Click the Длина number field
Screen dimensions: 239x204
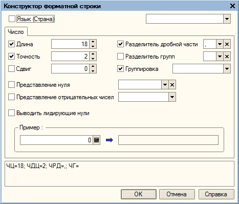[x=70, y=44]
